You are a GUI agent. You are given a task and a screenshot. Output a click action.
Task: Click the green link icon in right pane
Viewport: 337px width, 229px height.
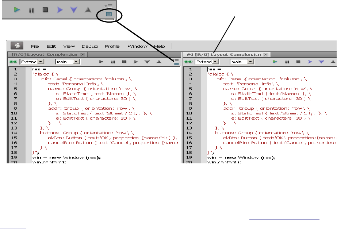pos(188,62)
